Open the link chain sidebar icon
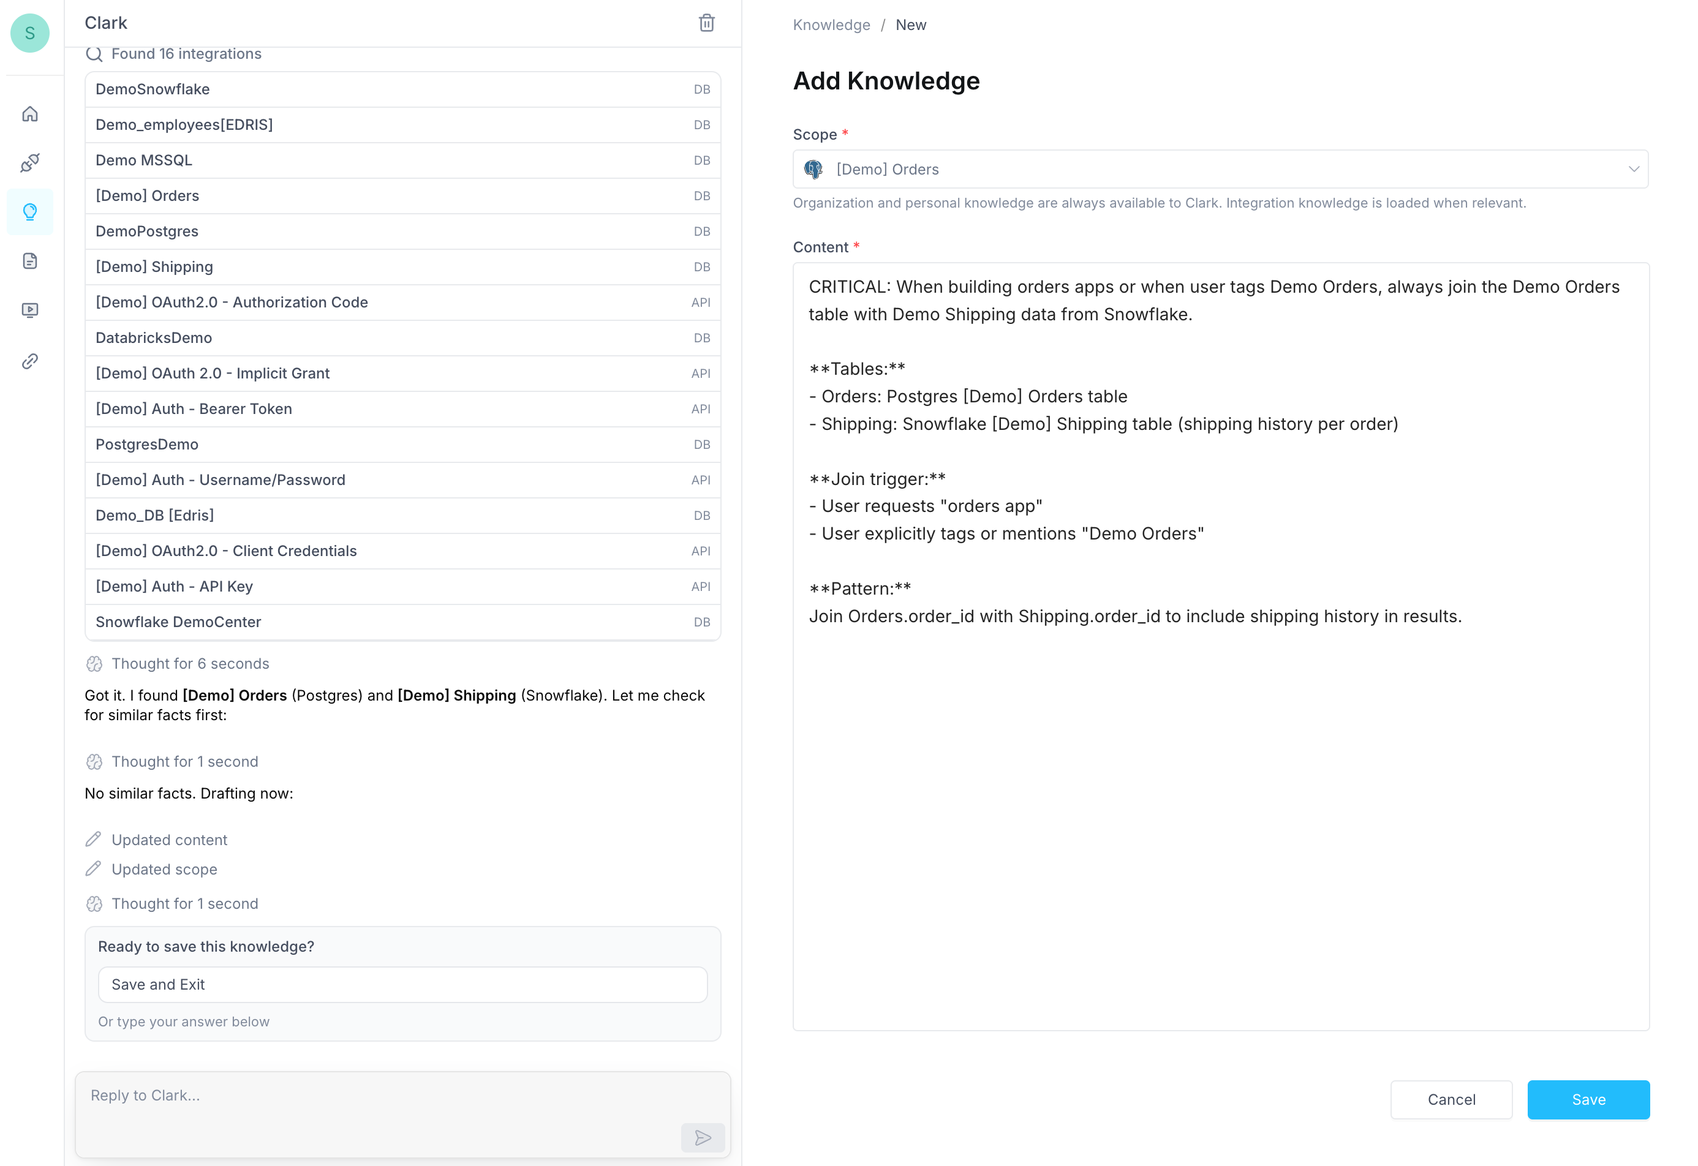The height and width of the screenshot is (1166, 1698). (x=30, y=361)
